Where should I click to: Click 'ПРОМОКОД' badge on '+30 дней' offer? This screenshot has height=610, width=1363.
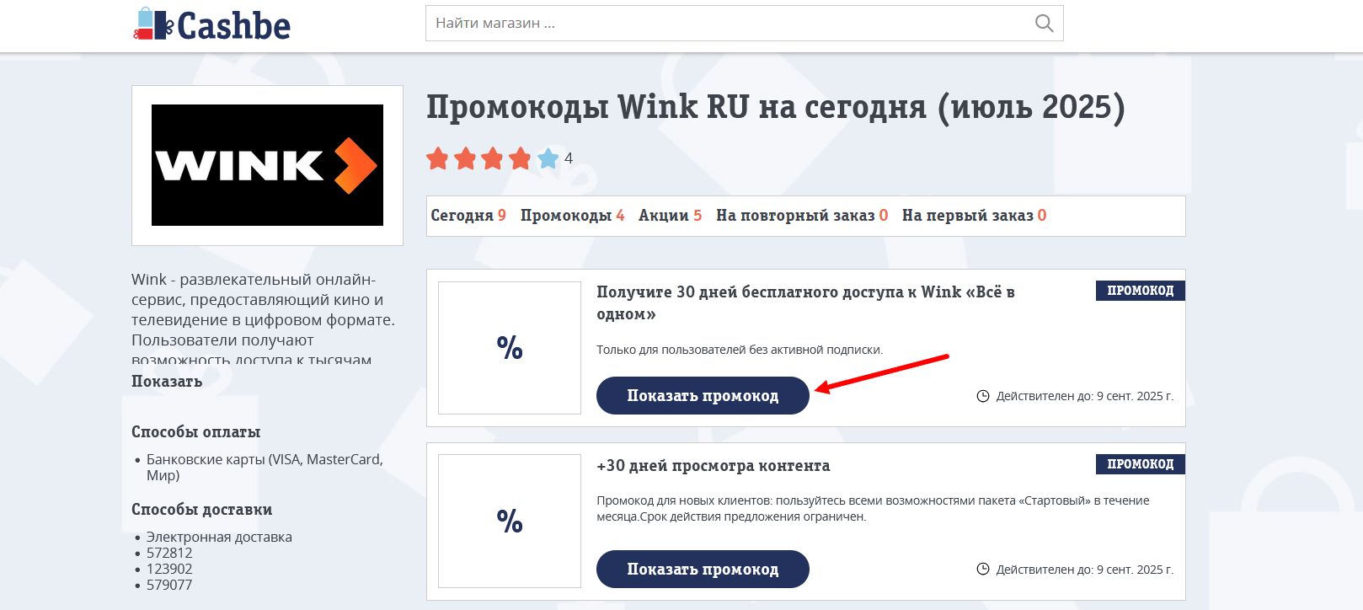(x=1141, y=464)
